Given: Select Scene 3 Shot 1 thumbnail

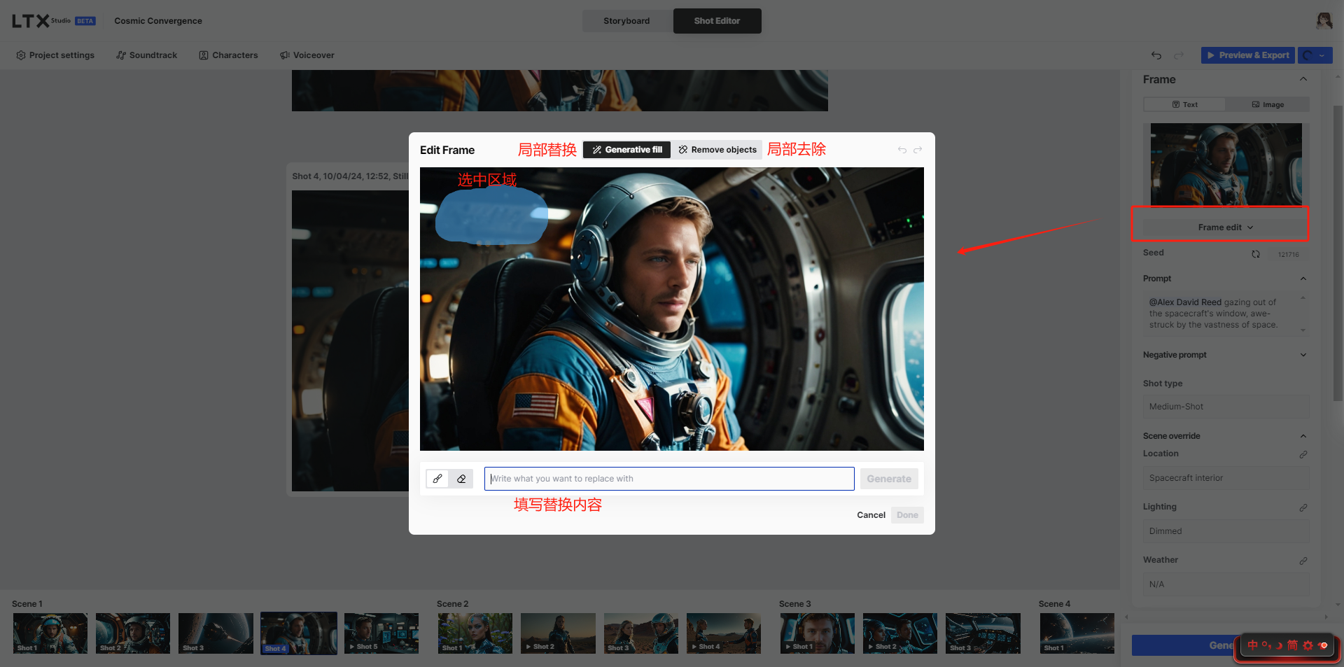Looking at the screenshot, I should (818, 633).
